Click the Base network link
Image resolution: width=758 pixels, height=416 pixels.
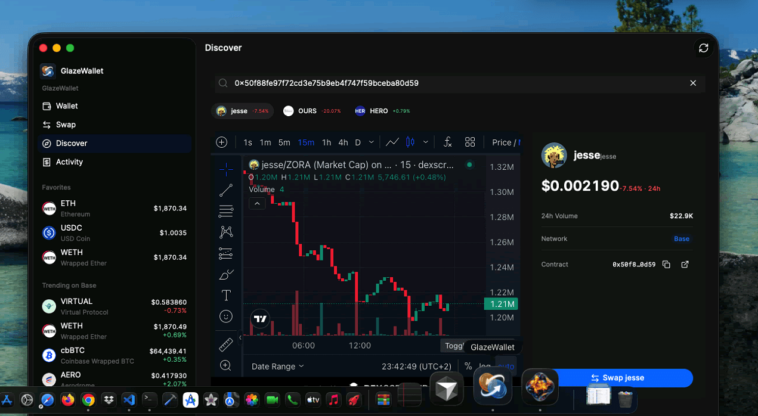(x=682, y=239)
